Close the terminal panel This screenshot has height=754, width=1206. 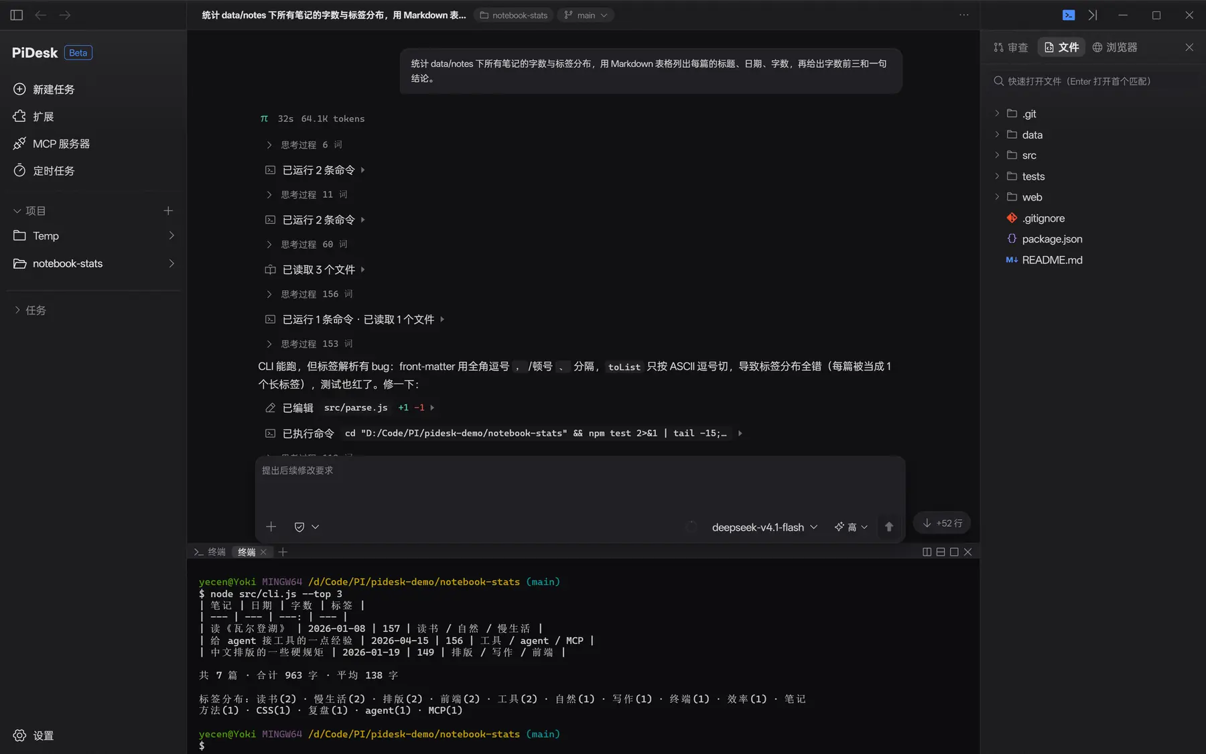click(x=967, y=552)
